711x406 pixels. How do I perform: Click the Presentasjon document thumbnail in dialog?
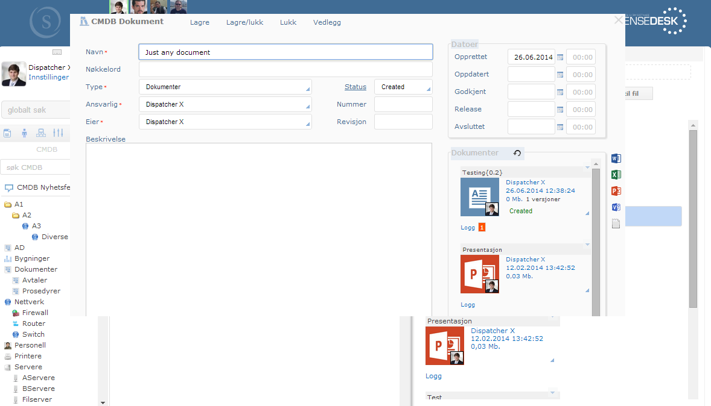[x=480, y=274]
